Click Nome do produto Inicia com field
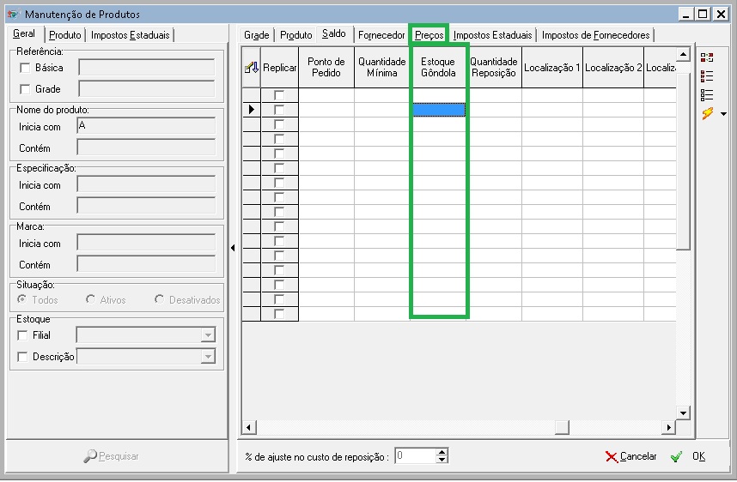The image size is (737, 482). 146,126
